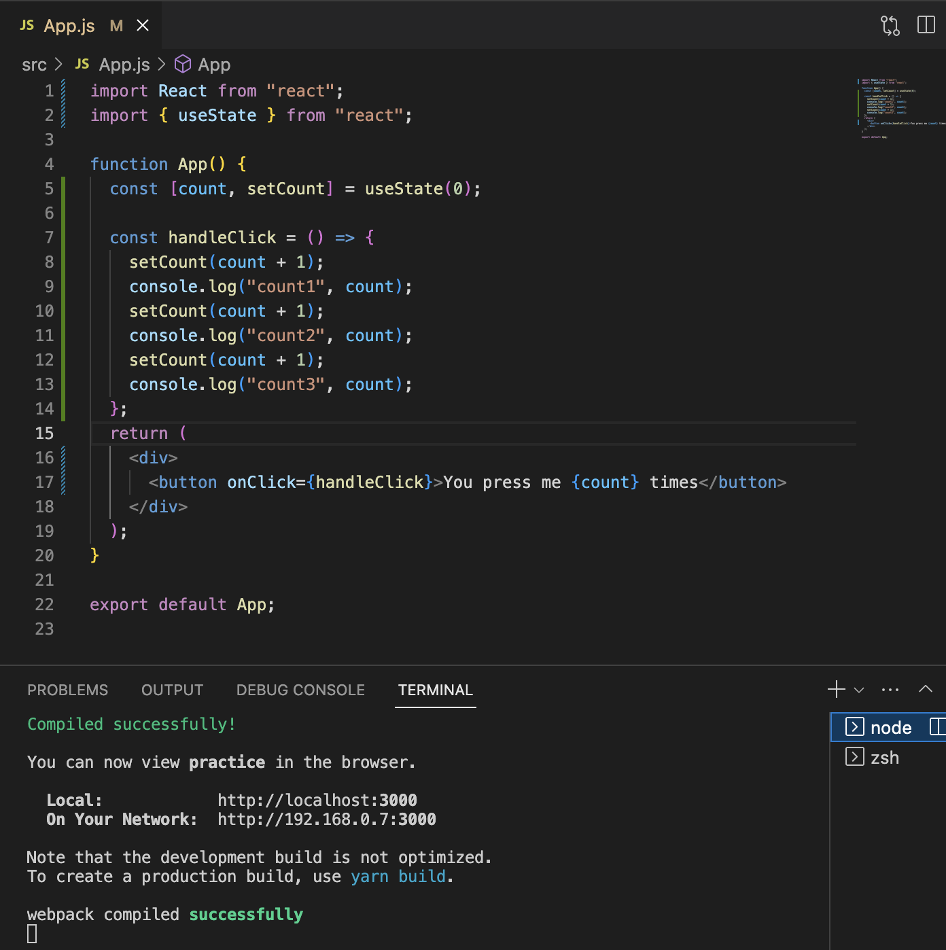Click 'webpack compiled successfully' terminal line
946x950 pixels.
click(x=165, y=914)
